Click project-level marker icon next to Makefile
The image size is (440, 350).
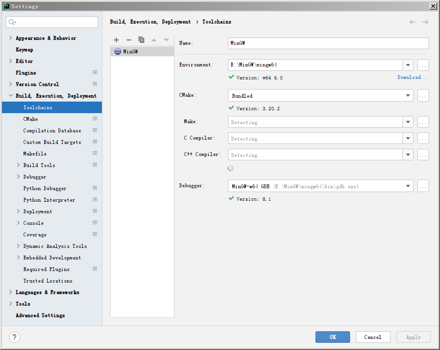pos(95,154)
